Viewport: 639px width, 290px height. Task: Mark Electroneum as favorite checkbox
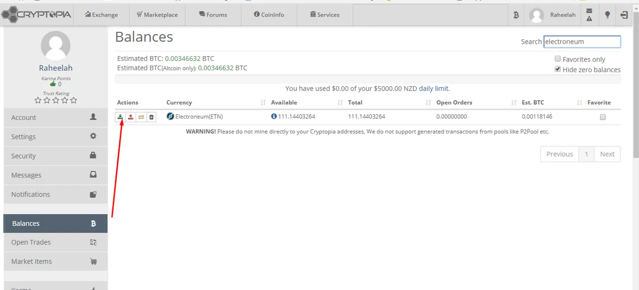coord(603,117)
